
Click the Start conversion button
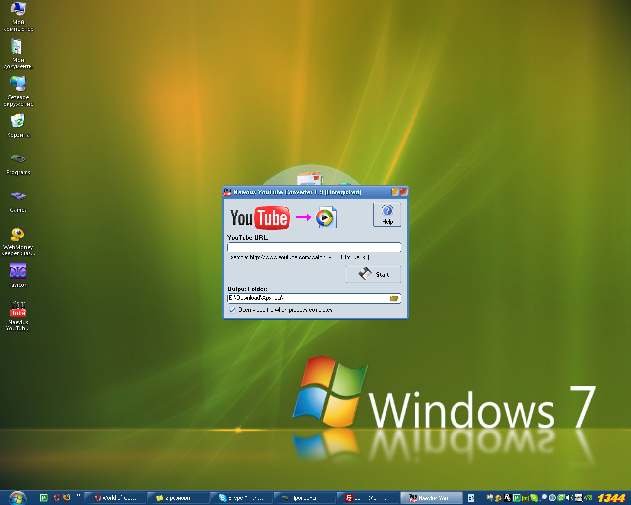click(x=373, y=274)
